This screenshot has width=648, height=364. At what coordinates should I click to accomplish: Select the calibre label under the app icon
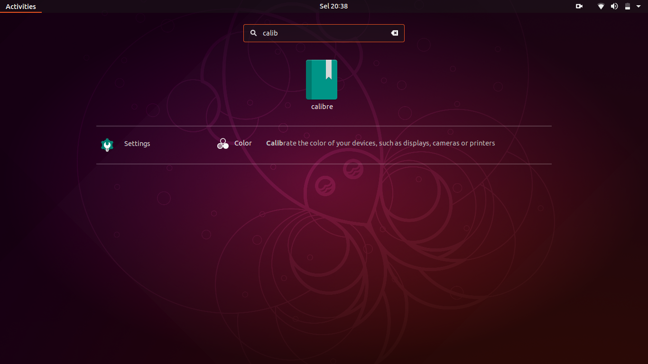[322, 107]
